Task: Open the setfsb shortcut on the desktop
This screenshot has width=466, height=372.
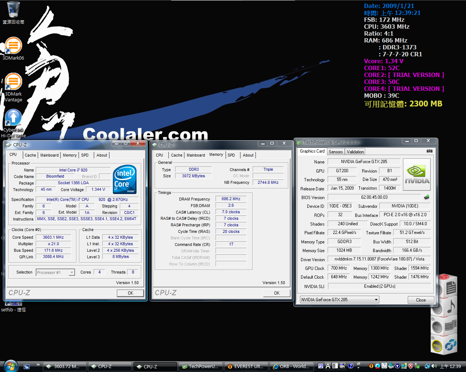Action: coord(13,307)
